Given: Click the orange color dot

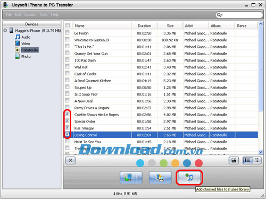Looking at the screenshot, I should point(175,163).
